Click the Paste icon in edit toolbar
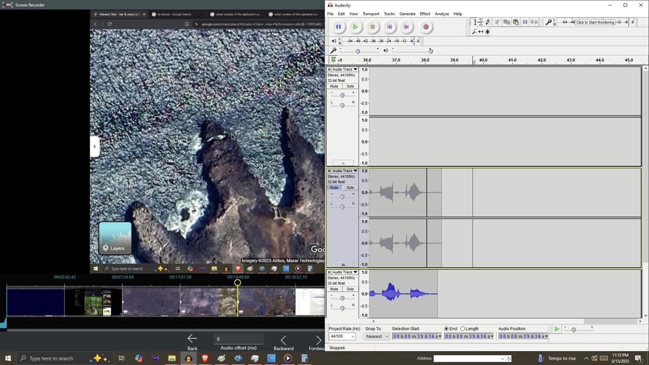The image size is (649, 365). click(x=516, y=22)
